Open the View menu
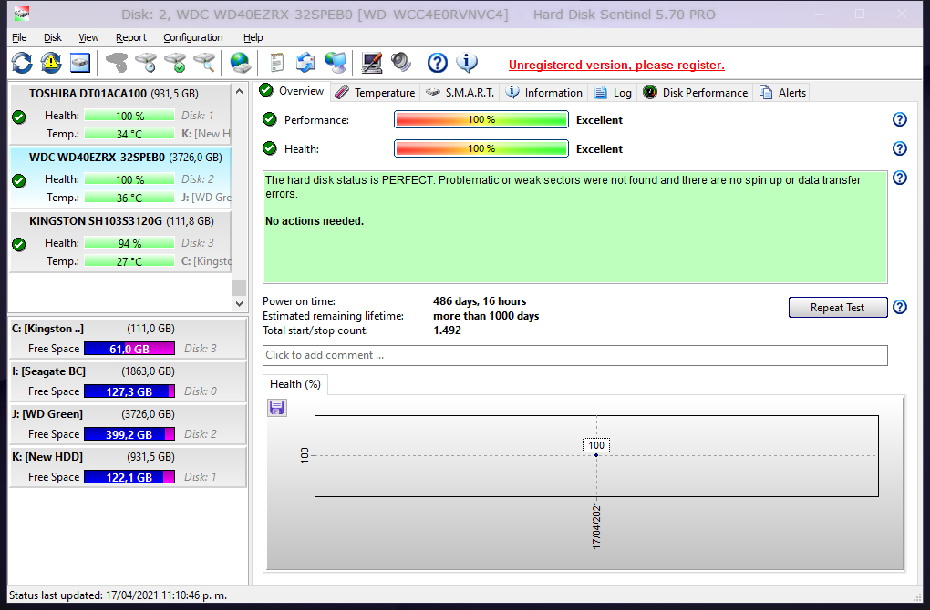Screen dimensions: 930x610 point(88,37)
